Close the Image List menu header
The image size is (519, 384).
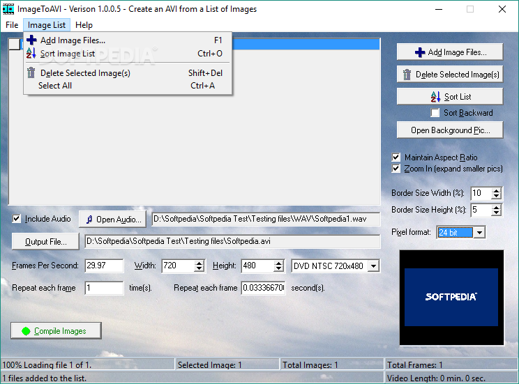(x=47, y=25)
